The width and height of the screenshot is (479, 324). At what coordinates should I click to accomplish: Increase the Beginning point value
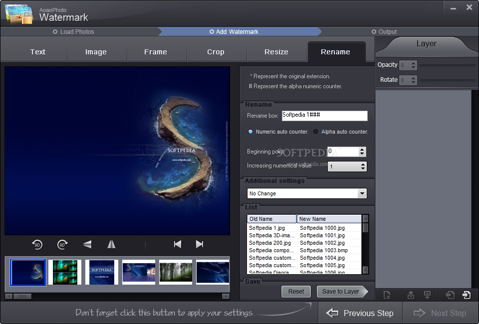point(362,150)
